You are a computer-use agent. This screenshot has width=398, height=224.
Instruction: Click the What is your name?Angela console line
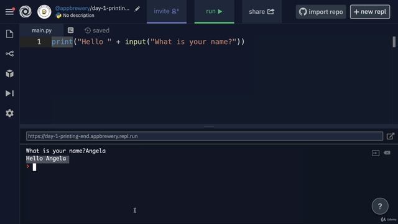tap(66, 151)
